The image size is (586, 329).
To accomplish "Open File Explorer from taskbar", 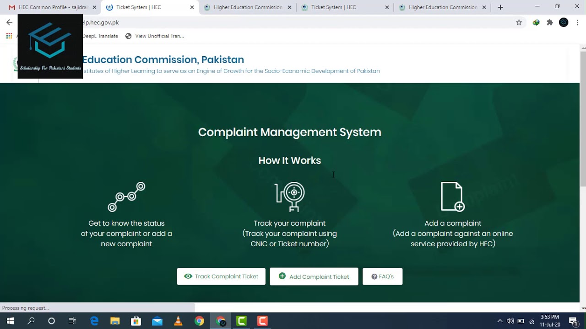I will click(x=115, y=321).
